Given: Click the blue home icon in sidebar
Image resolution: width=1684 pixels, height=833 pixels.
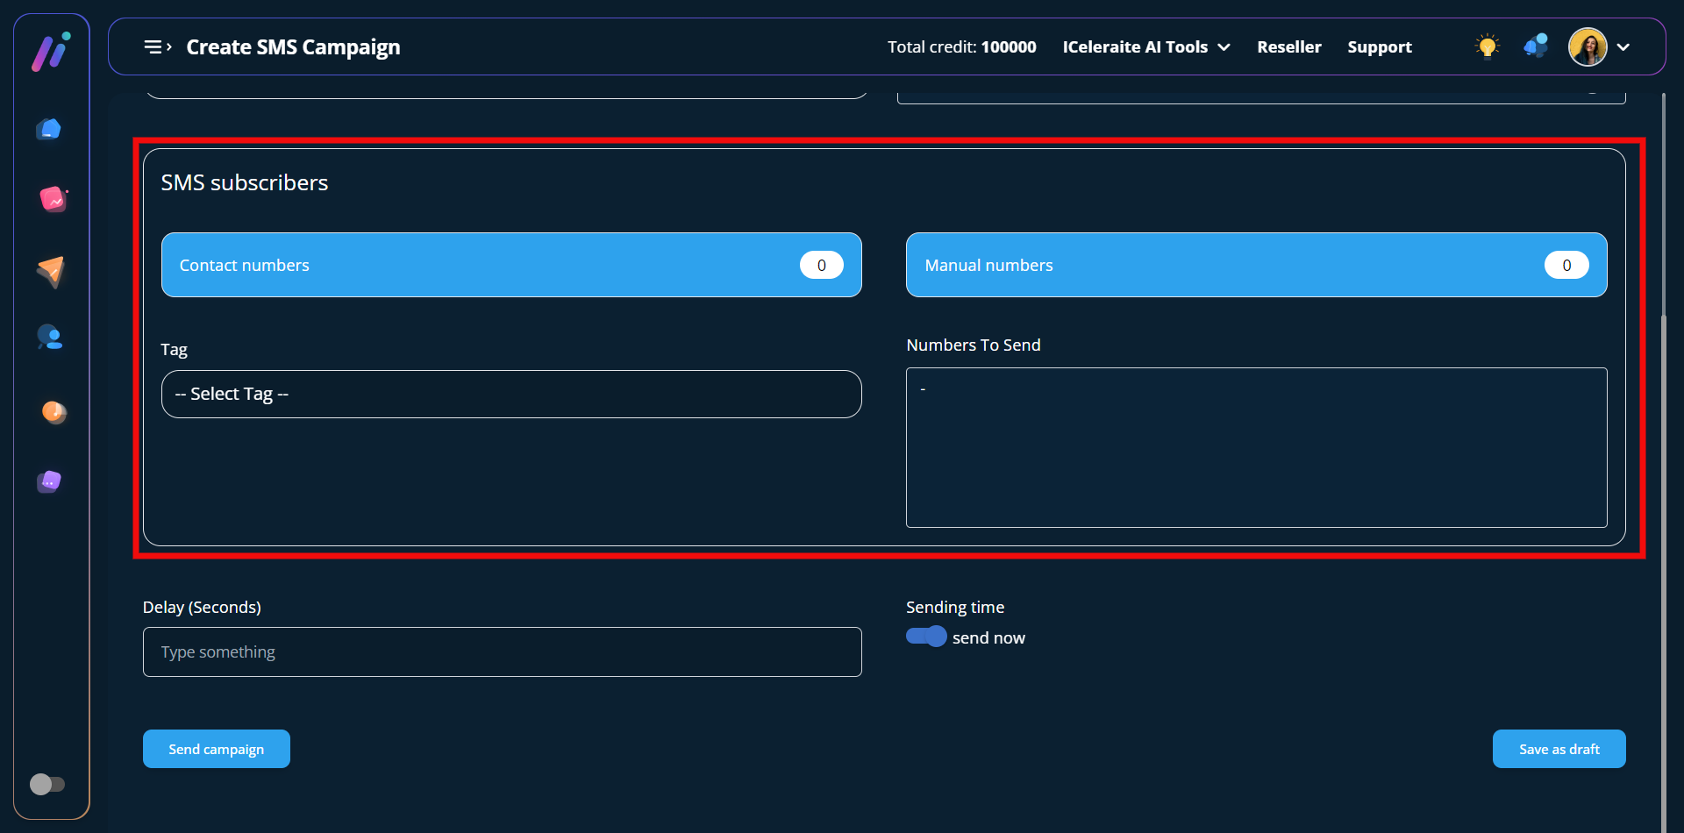Looking at the screenshot, I should tap(49, 130).
